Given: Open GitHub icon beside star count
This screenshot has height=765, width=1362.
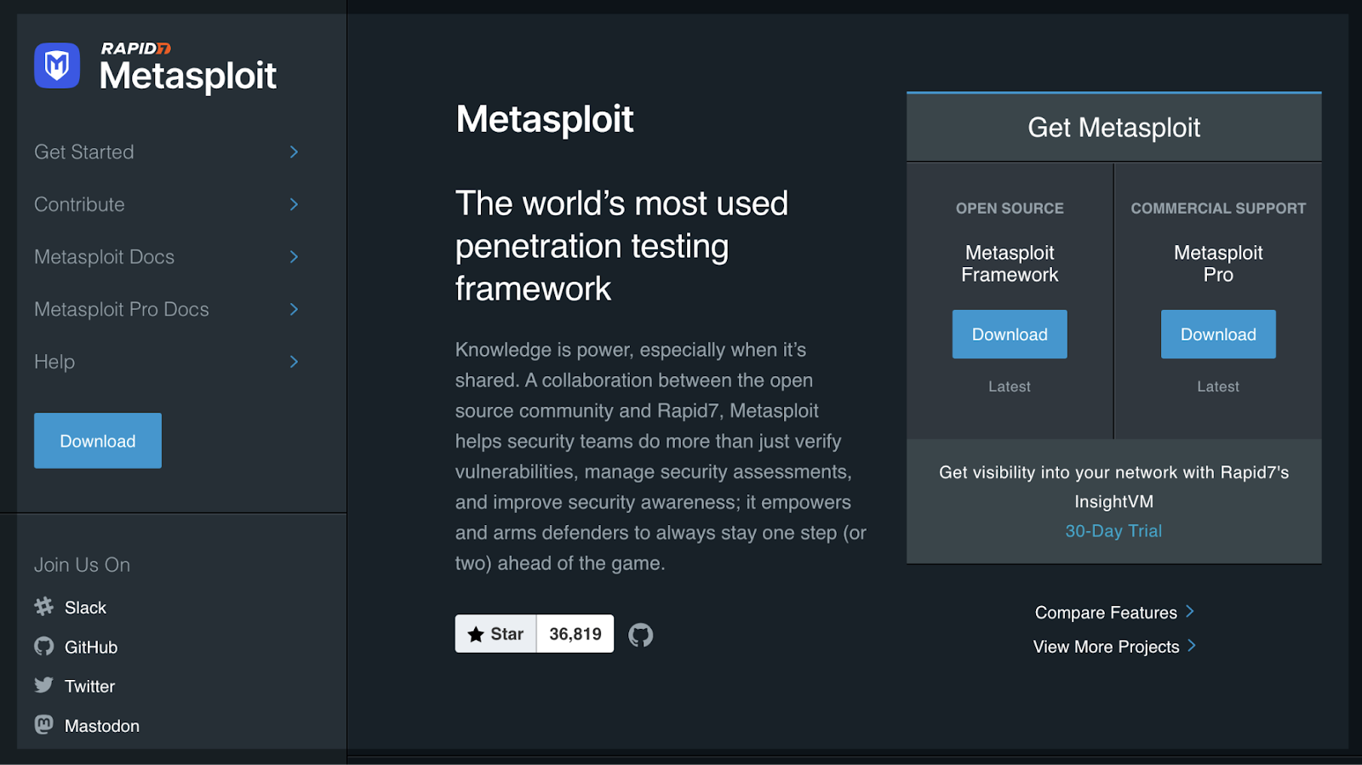Looking at the screenshot, I should [x=640, y=635].
